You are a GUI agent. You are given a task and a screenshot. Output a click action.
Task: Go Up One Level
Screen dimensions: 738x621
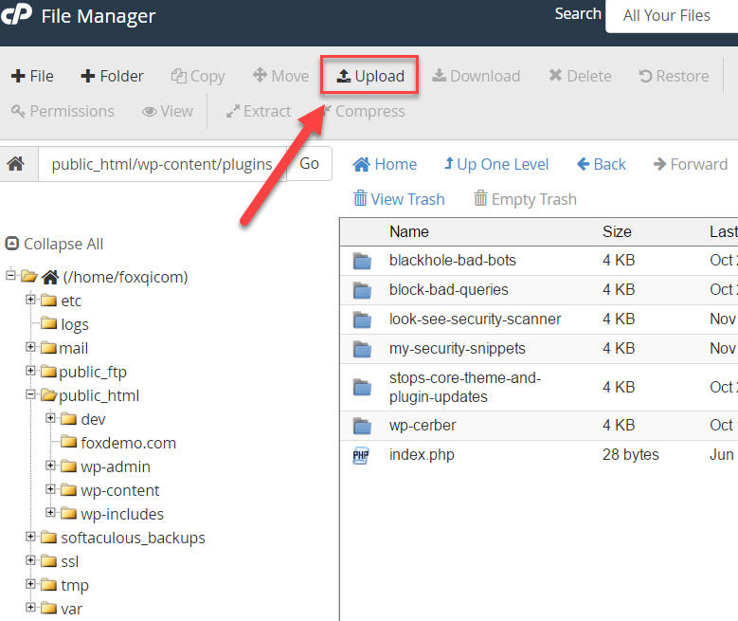click(x=495, y=164)
